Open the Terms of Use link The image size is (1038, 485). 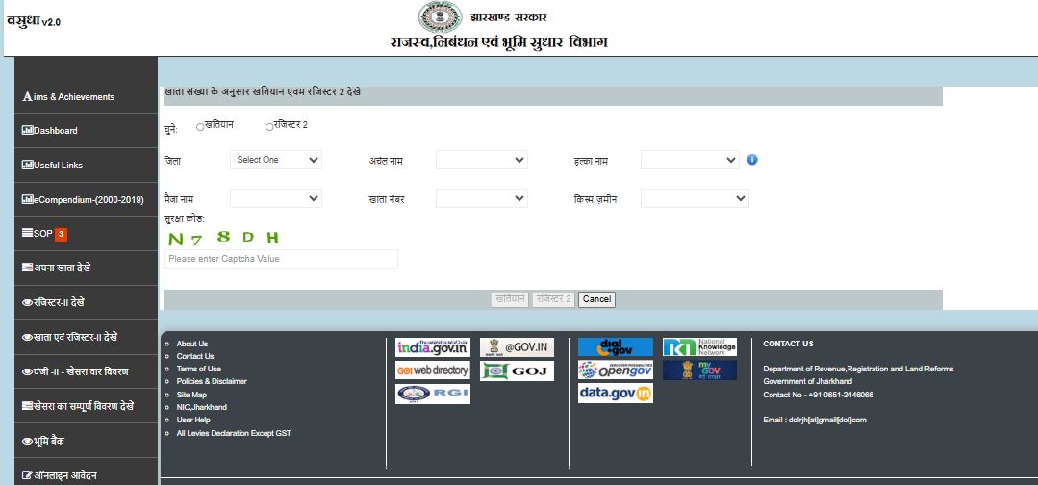(198, 370)
